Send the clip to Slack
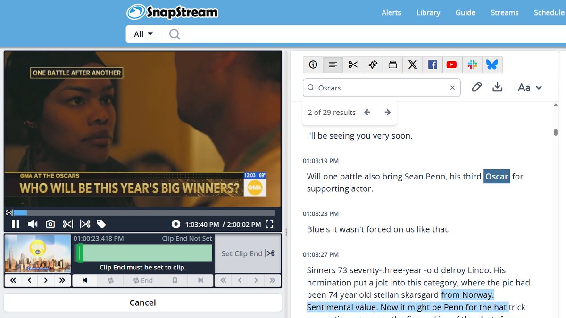Viewport: 566px width, 318px height. point(472,65)
